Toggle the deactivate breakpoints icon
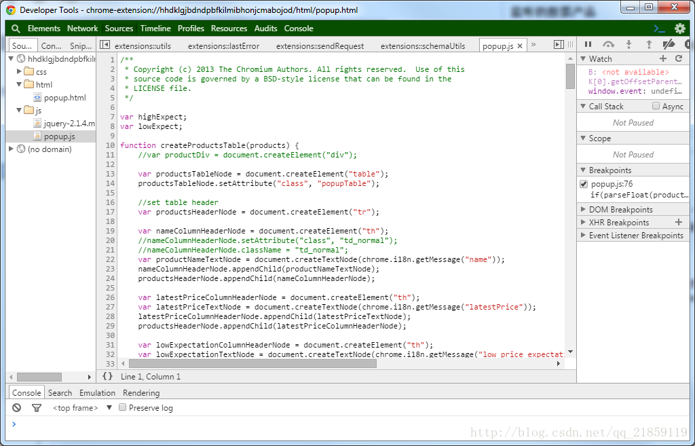The height and width of the screenshot is (446, 695). click(x=669, y=45)
